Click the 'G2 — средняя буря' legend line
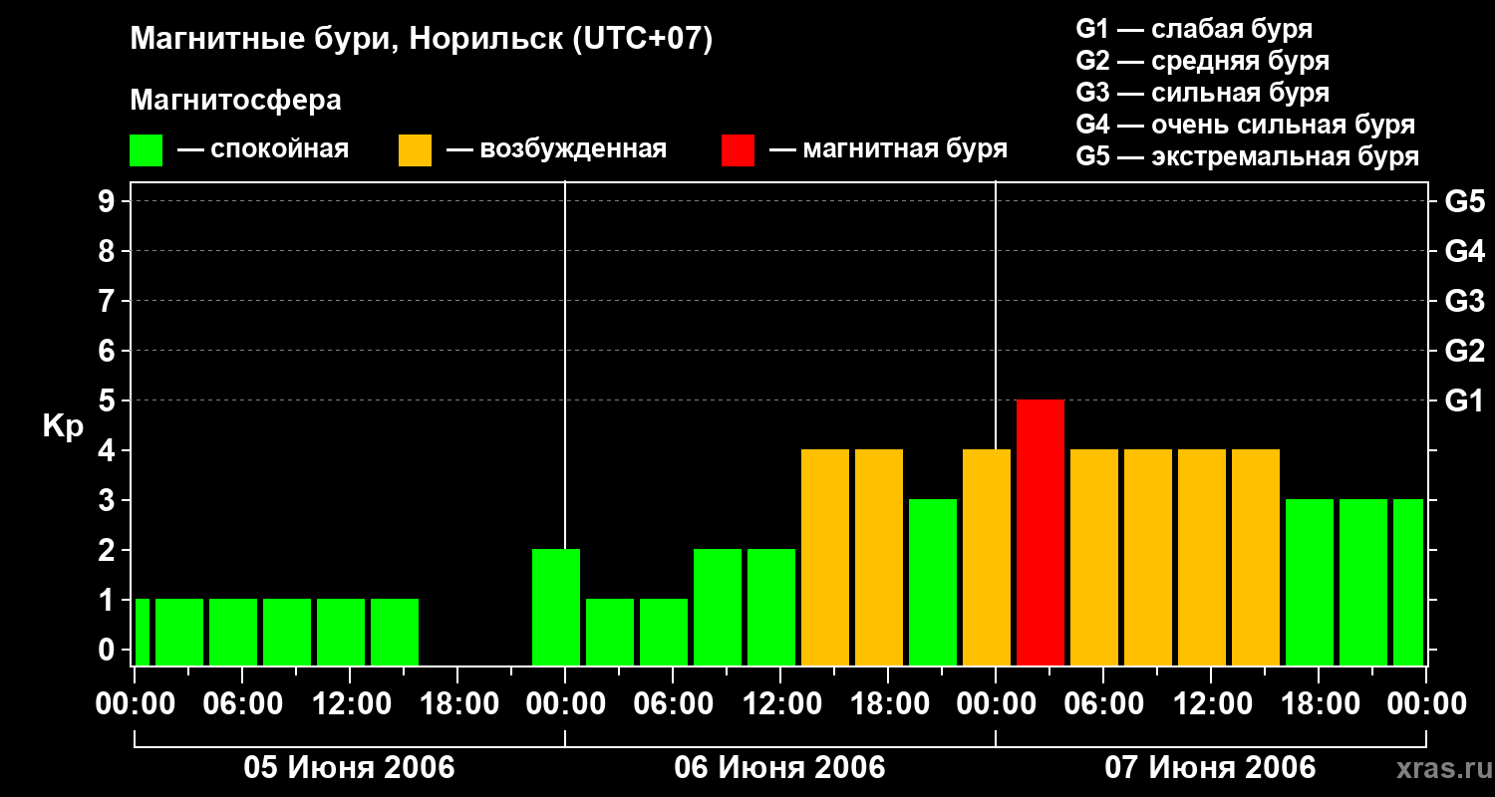Viewport: 1495px width, 797px height. [1202, 61]
